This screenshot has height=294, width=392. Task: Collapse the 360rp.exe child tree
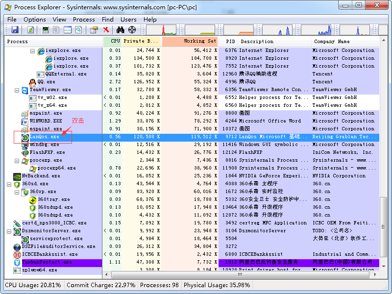pos(17,192)
